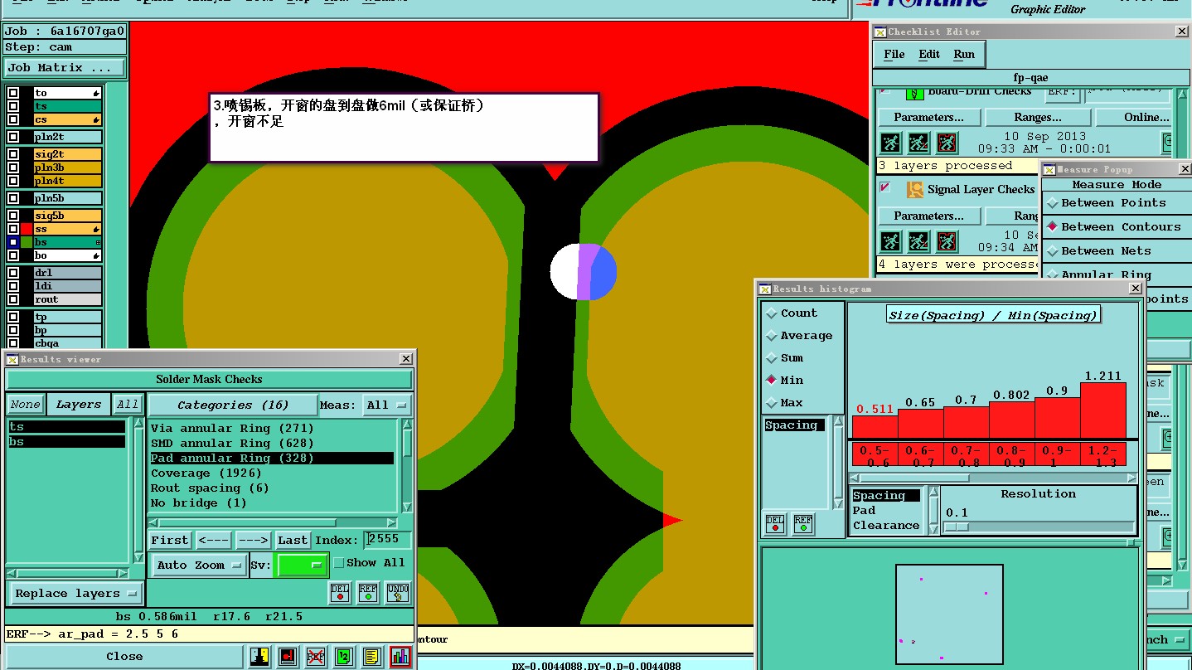Screen dimensions: 1192x670
Task: Select Average option in histogram
Action: [x=772, y=336]
